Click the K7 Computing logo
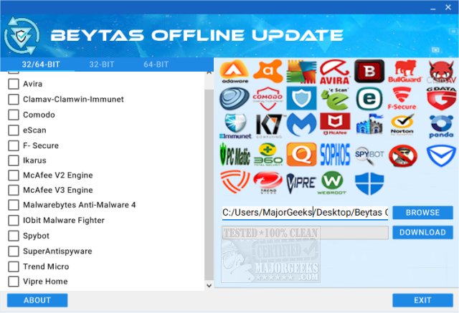Screen dimensions: 459x313 pos(269,126)
